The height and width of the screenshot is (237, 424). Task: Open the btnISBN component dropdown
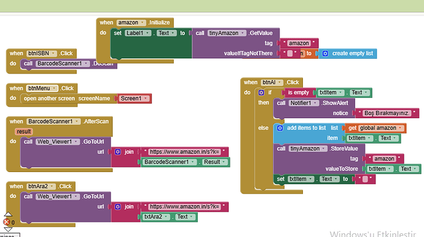pyautogui.click(x=53, y=53)
